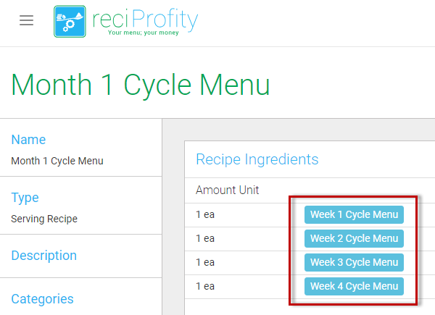This screenshot has height=315, width=435.
Task: Open the Week 1 Cycle Menu recipe
Action: click(354, 215)
